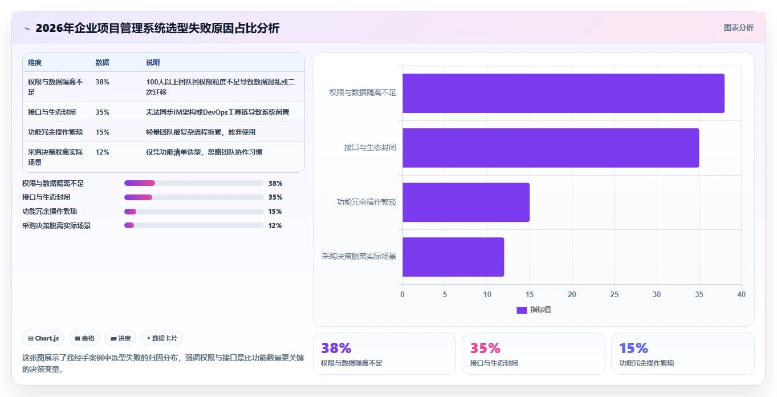Click the 38% value beside progress bar
This screenshot has width=777, height=397.
tap(275, 183)
